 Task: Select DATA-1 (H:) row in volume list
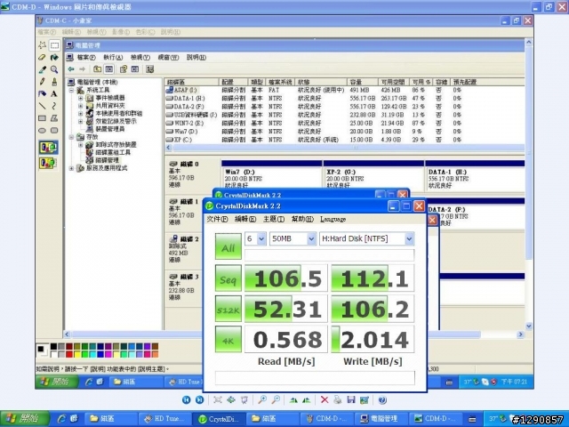(345, 98)
